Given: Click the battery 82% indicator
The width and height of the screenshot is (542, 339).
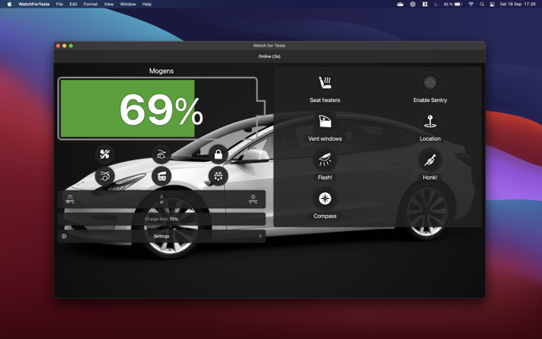Looking at the screenshot, I should pyautogui.click(x=453, y=4).
